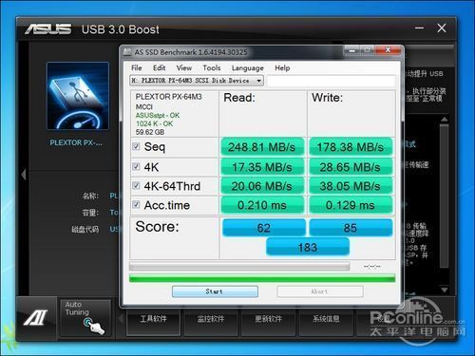Click the Start benchmark button
475x356 pixels.
215,291
